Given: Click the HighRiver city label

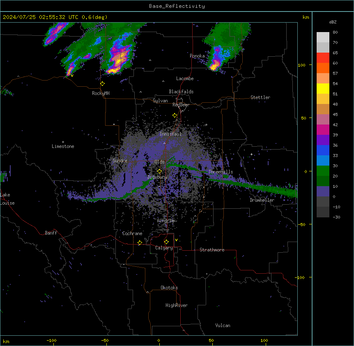Looking at the screenshot, I should 177,305.
